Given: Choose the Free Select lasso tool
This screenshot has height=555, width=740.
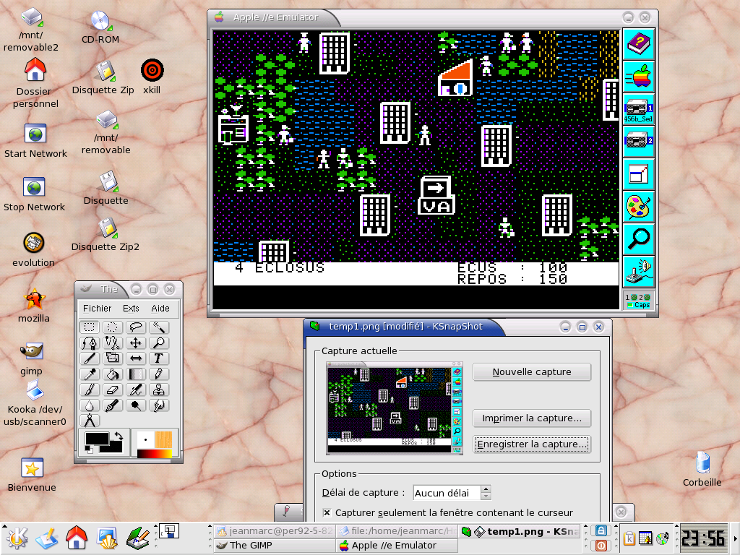Looking at the screenshot, I should coord(135,327).
